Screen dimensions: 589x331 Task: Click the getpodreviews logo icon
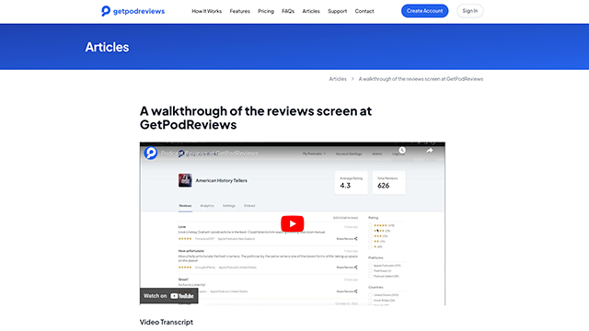click(x=106, y=11)
